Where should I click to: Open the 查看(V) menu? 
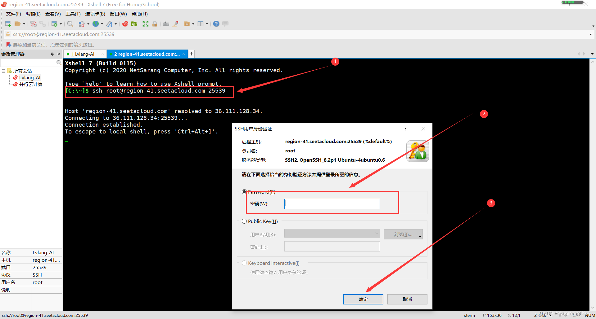pos(53,14)
